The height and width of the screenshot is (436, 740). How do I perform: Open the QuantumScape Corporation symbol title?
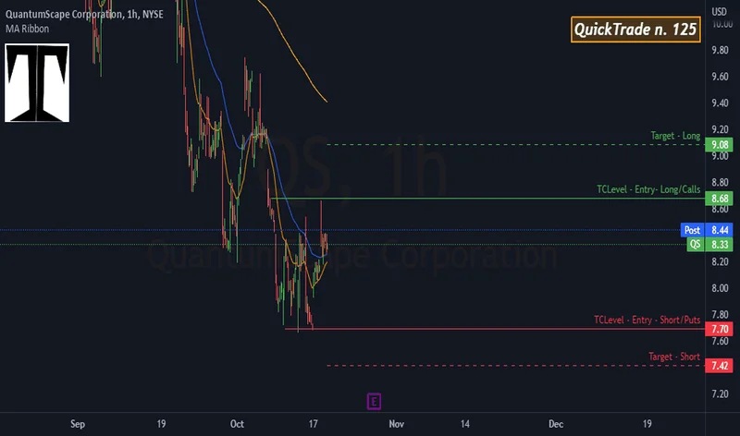click(62, 13)
